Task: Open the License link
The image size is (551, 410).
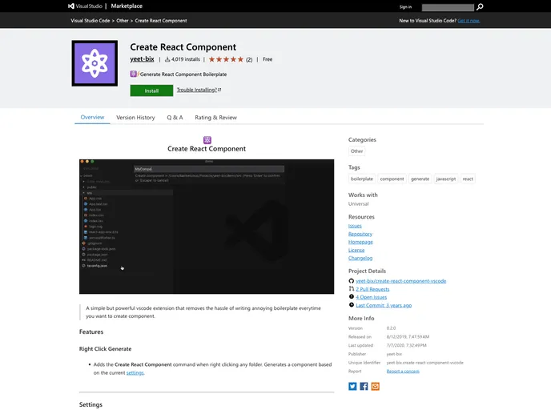Action: point(356,250)
